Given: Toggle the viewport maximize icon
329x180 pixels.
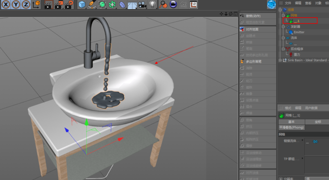Looking at the screenshot, I should tap(236, 14).
